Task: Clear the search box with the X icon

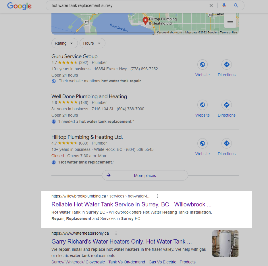Action: pyautogui.click(x=211, y=5)
